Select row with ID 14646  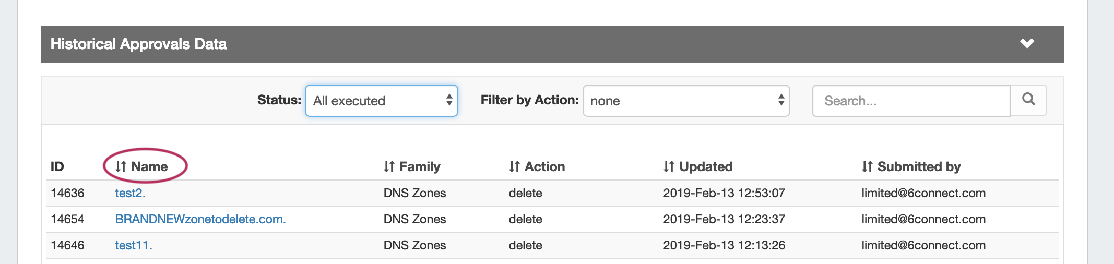tap(67, 245)
